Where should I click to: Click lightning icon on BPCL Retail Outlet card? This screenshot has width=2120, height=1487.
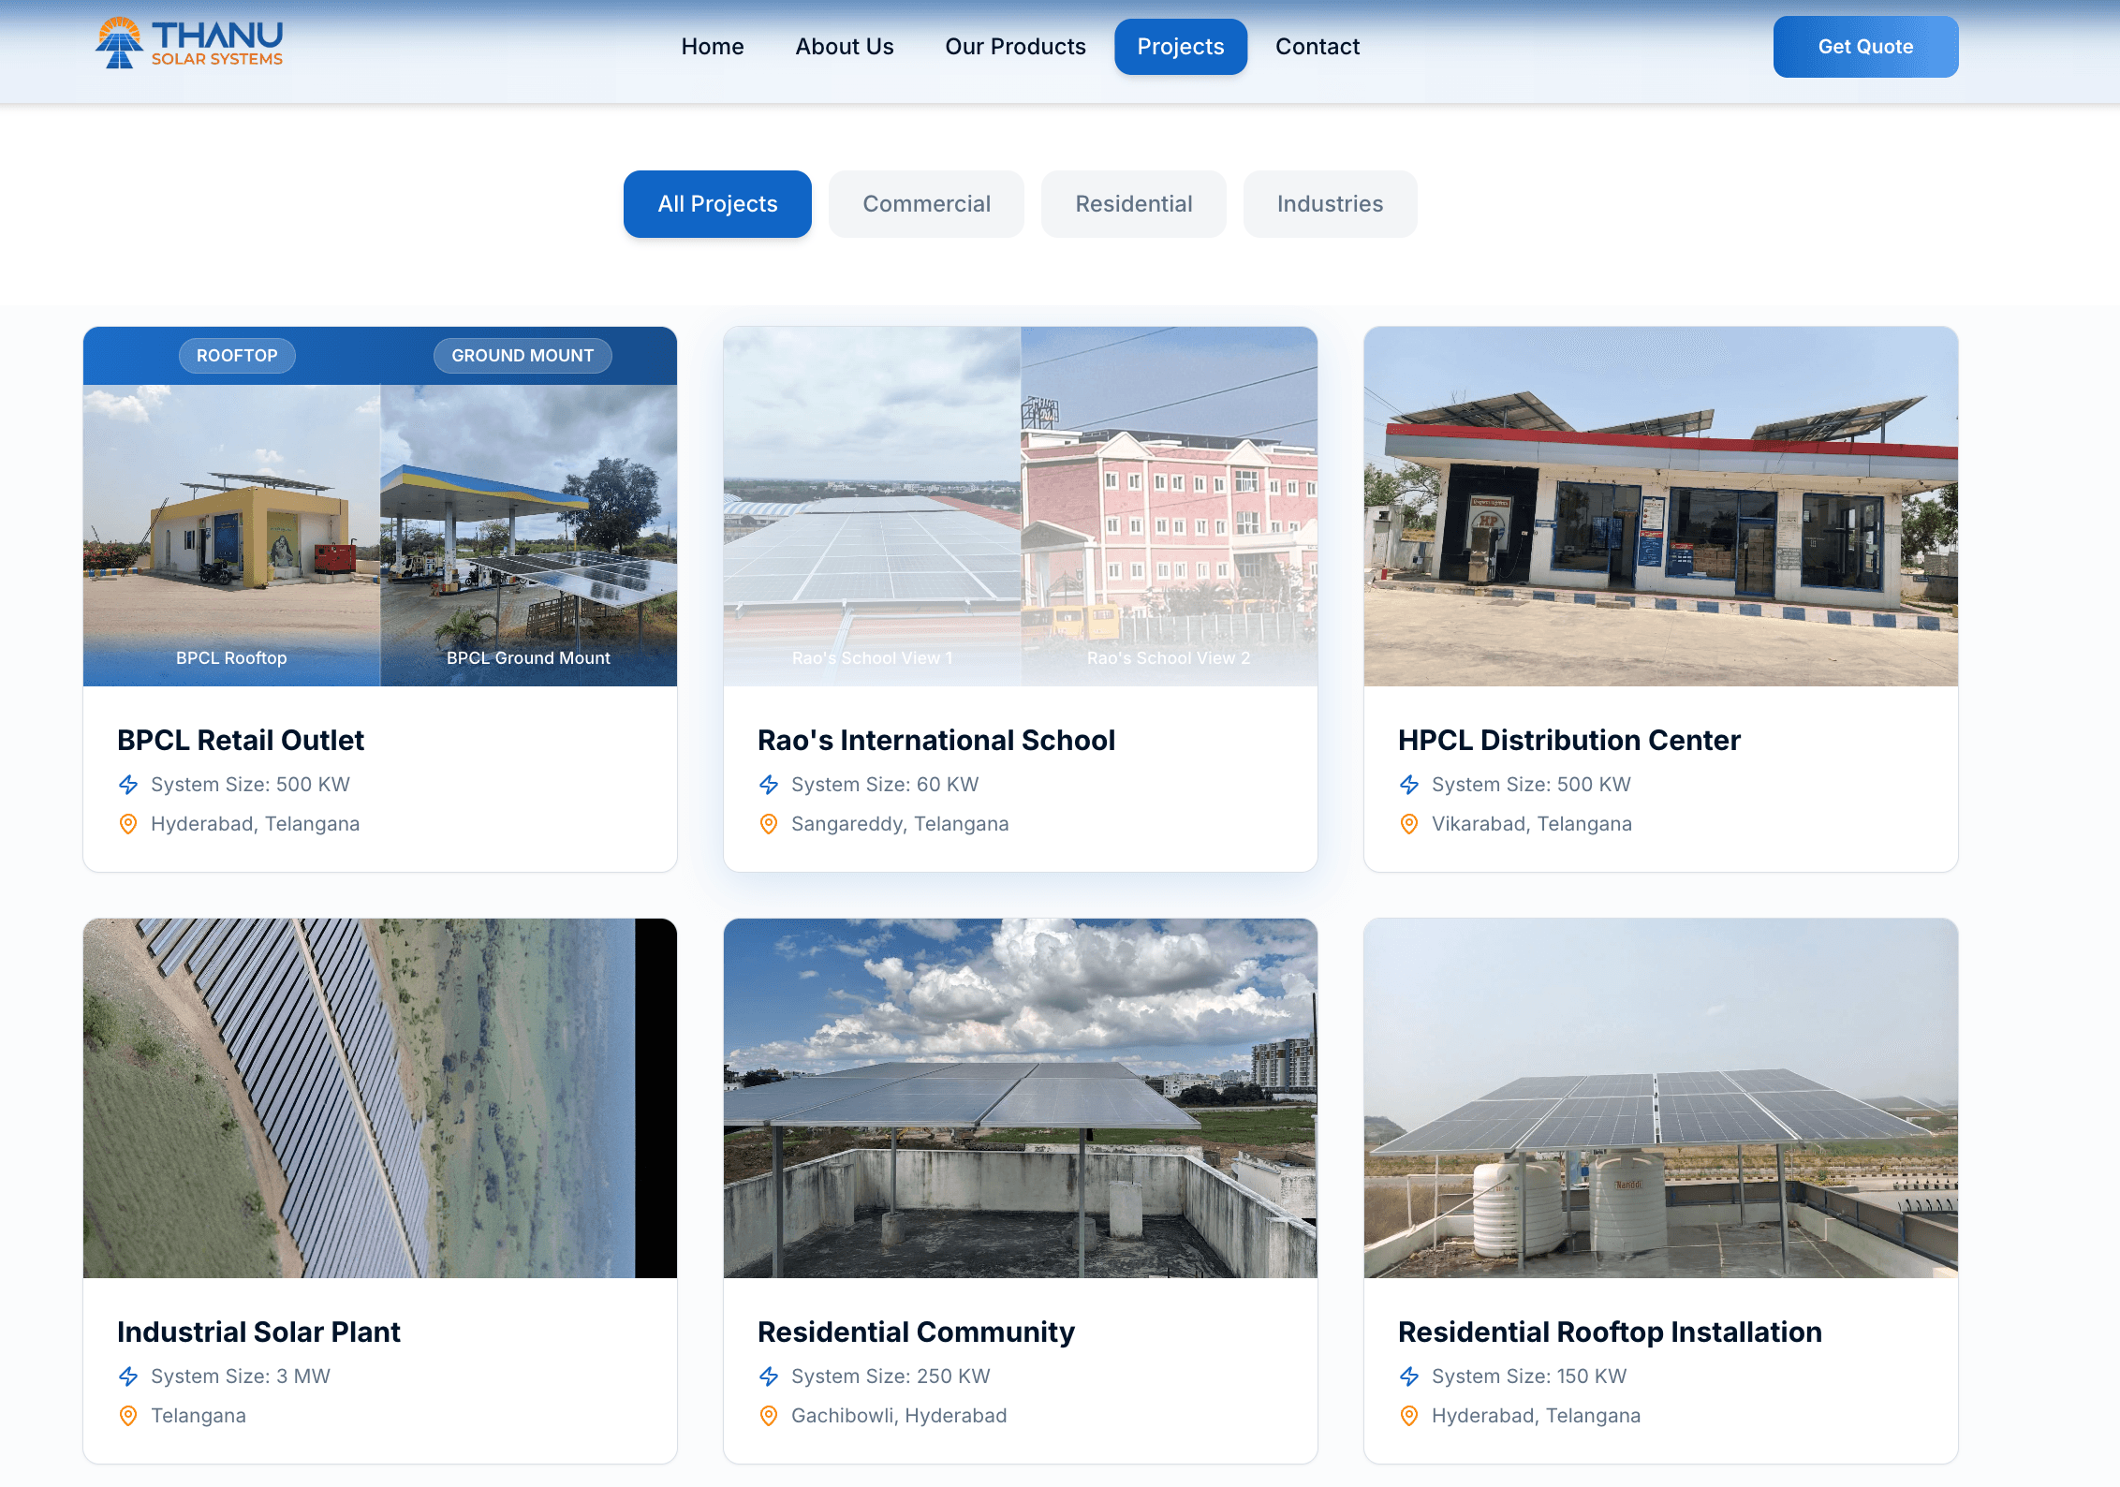pos(128,785)
